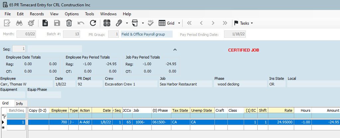Screen dimensions: 340x138
Task: Sort by Employee column header
Action: pyautogui.click(x=59, y=110)
